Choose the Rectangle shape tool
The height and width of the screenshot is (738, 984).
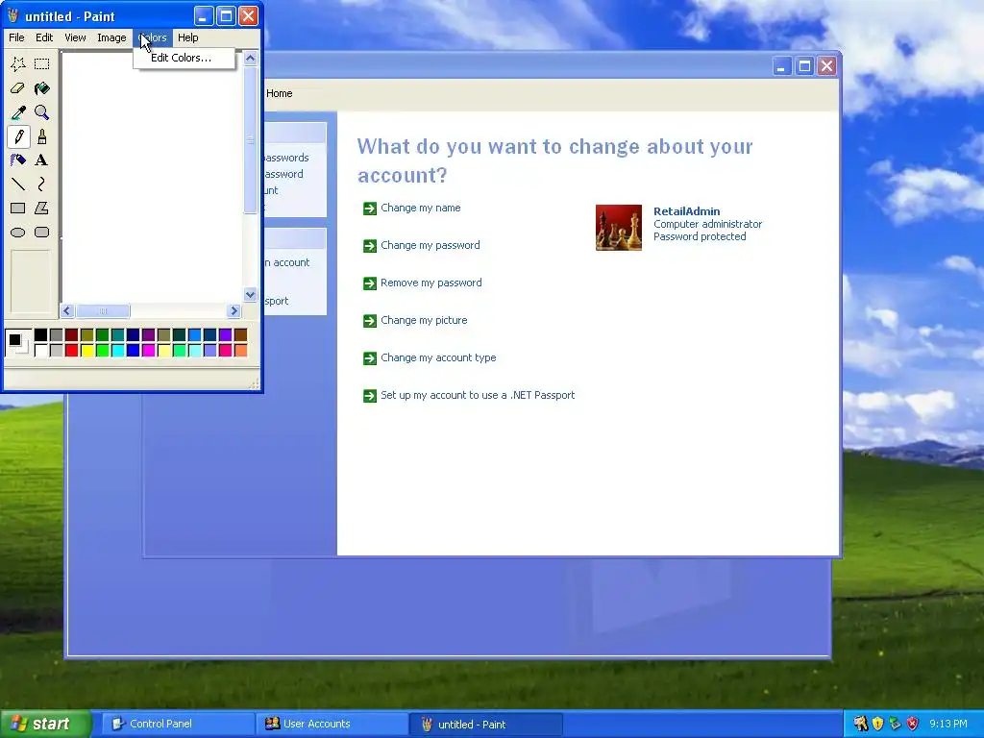click(x=18, y=208)
